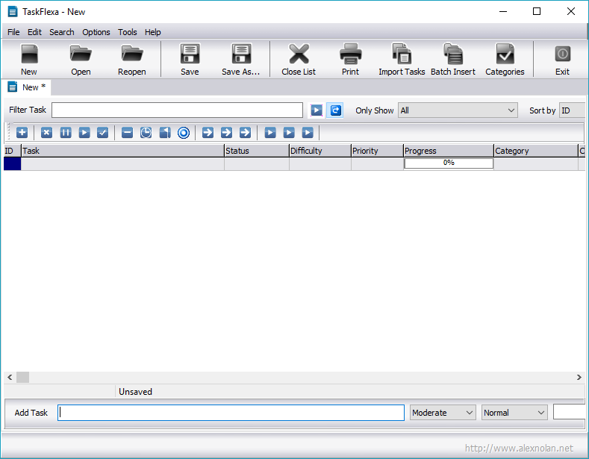Click the Category column header

pyautogui.click(x=536, y=151)
